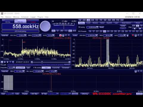This screenshot has width=143, height=107.
Task: Click the save icon in the demodulator spectrum toolbar
Action: [x=136, y=35]
